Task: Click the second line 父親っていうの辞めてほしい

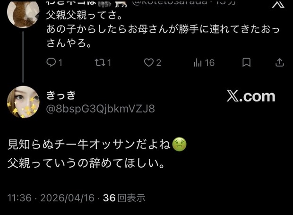Action: tap(86, 163)
